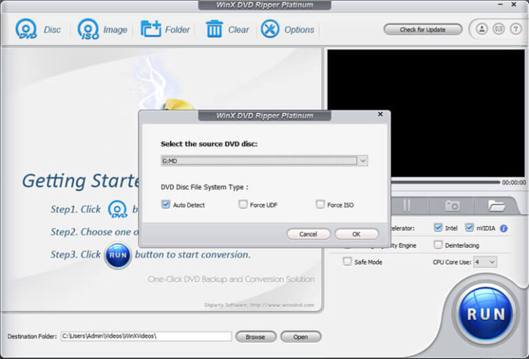Open the help question mark icon

pyautogui.click(x=515, y=29)
